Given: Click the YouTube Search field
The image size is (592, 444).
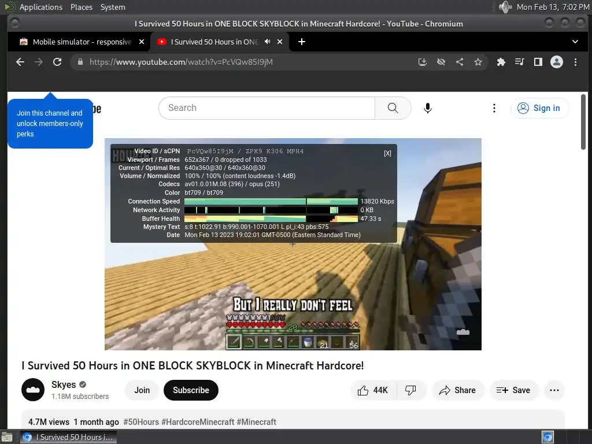Looking at the screenshot, I should pyautogui.click(x=267, y=108).
